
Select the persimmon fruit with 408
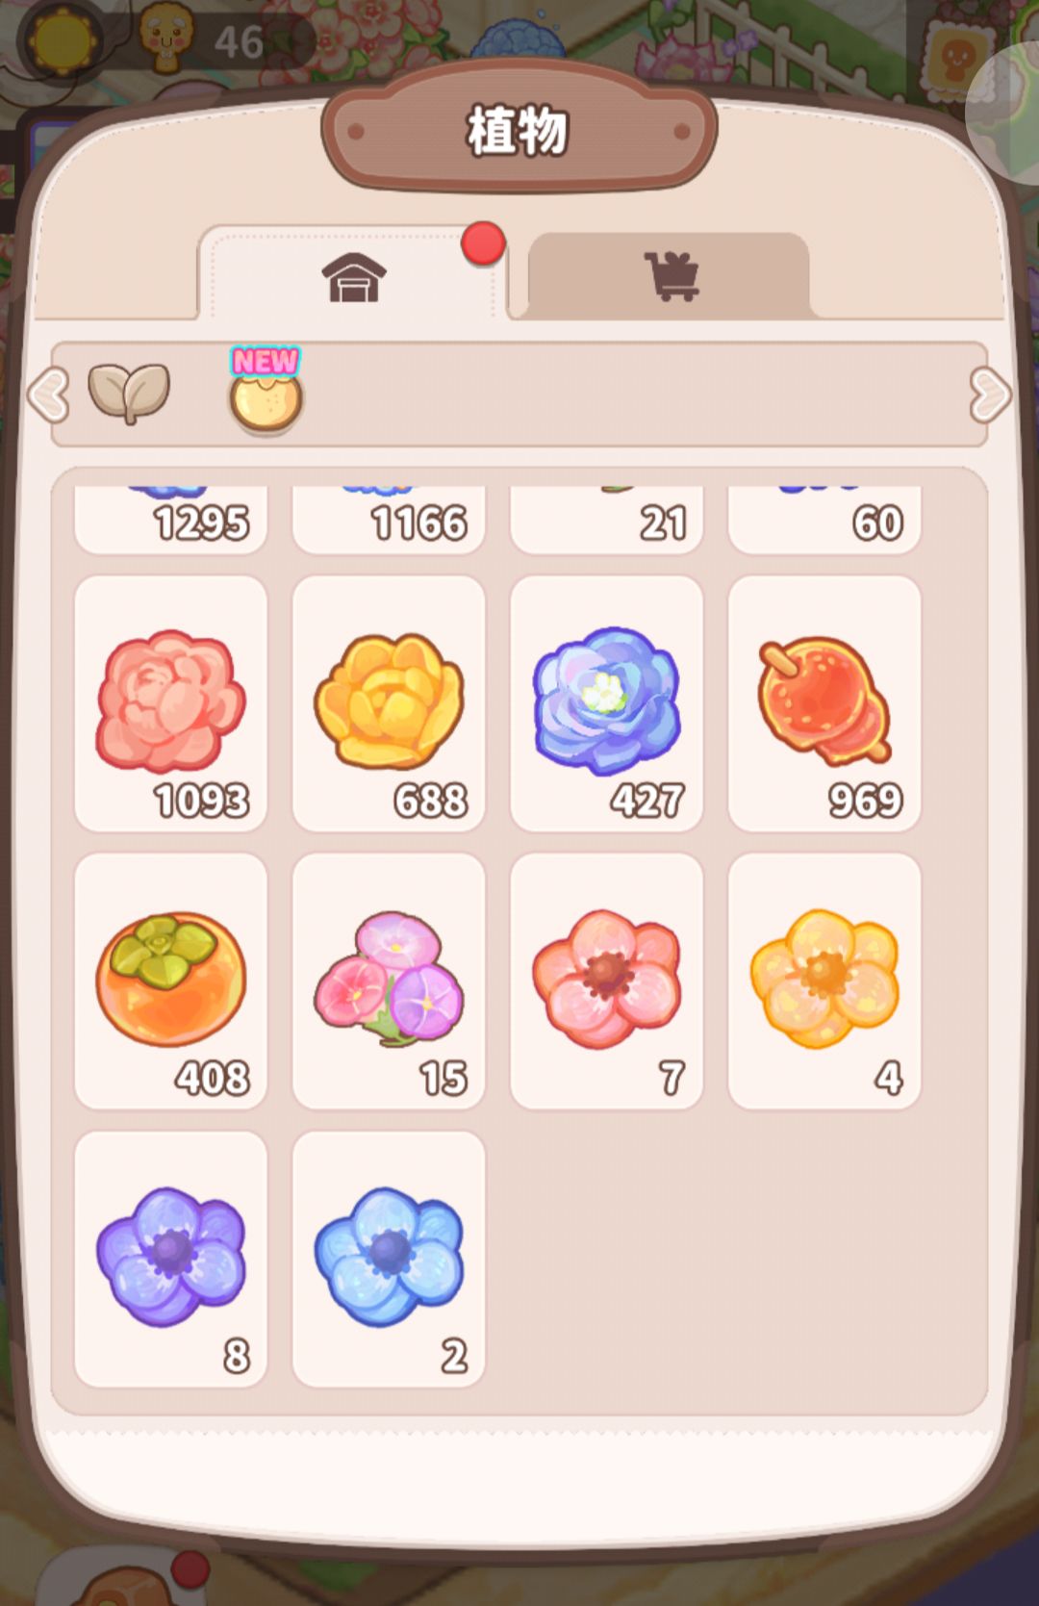(170, 981)
